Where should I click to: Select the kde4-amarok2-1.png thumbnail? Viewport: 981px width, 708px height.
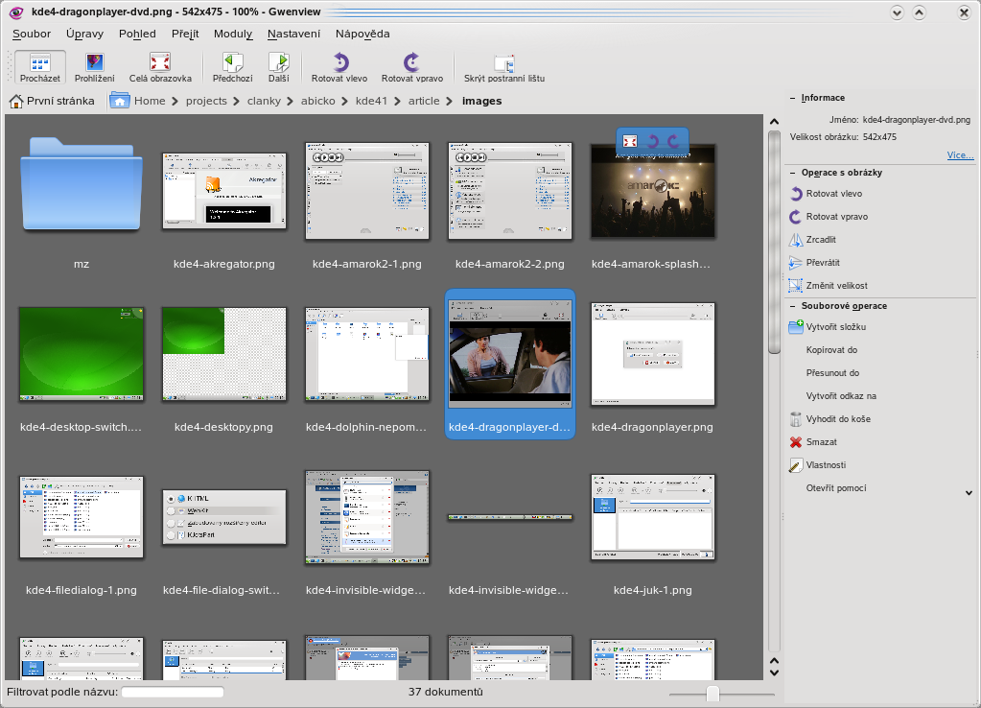pos(367,191)
